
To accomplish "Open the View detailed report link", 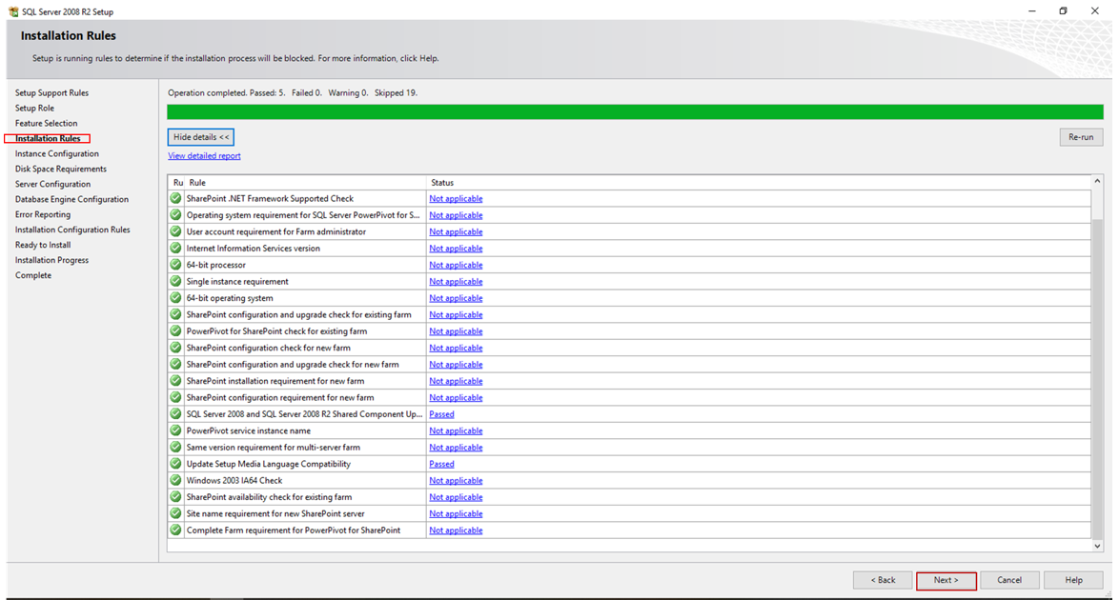I will coord(204,155).
